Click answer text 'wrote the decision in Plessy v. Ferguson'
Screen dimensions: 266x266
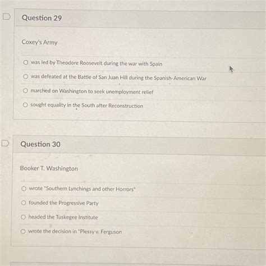click(x=75, y=232)
